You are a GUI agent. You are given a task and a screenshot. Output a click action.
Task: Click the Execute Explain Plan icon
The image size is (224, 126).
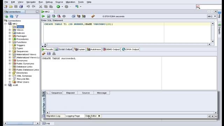point(78,16)
